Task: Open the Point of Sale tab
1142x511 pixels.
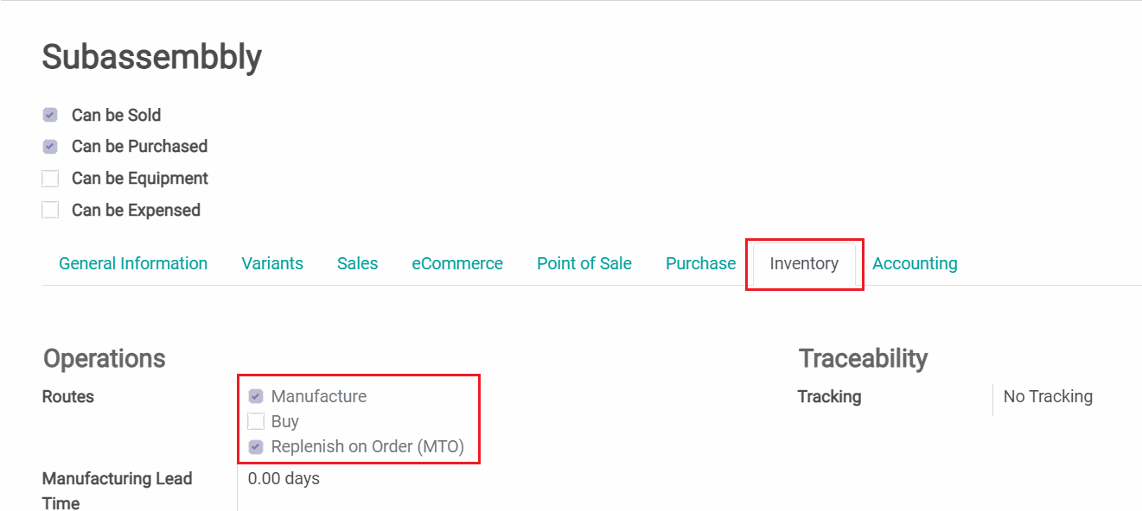Action: click(x=584, y=264)
